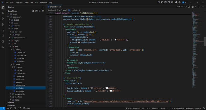Click the UTF-8 encoding indicator
This screenshot has width=206, height=110.
pyautogui.click(x=162, y=108)
